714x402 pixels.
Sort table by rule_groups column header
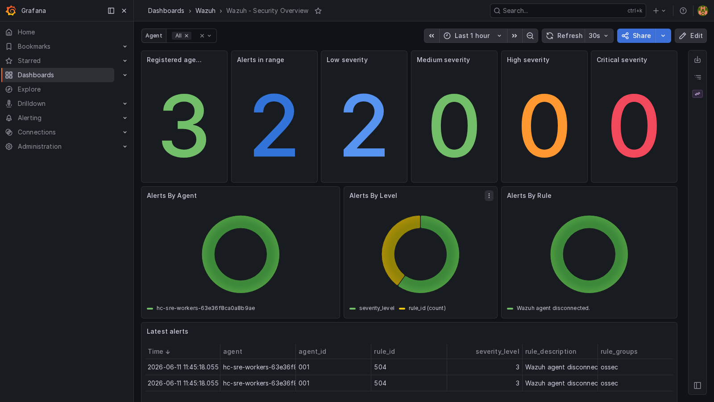point(619,352)
